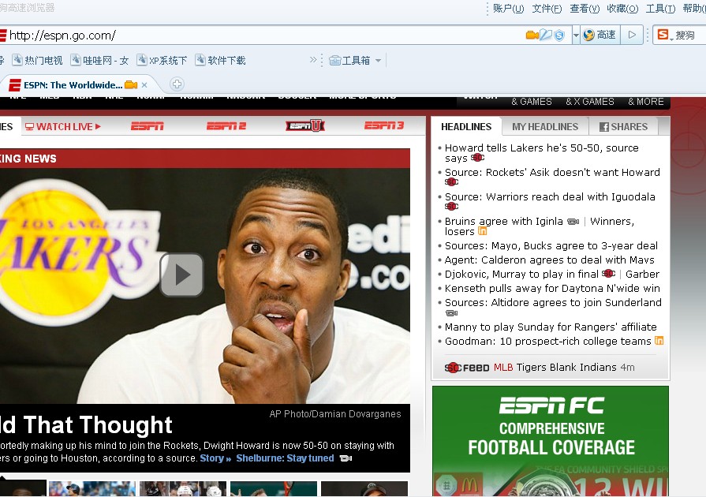Click the ESPN3 channel logo

coord(384,126)
